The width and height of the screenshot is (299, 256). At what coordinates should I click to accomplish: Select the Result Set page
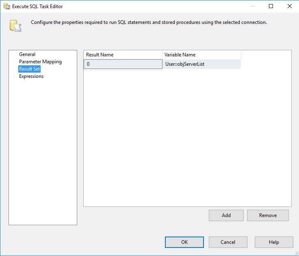coord(29,69)
